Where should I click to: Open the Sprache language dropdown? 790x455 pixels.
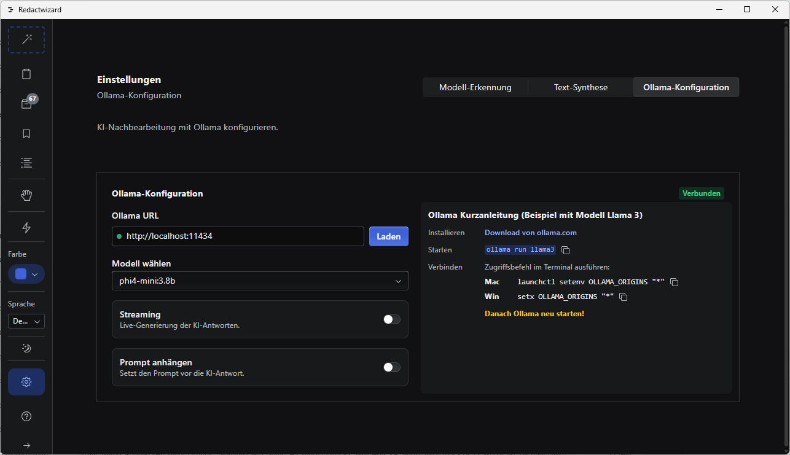point(26,321)
